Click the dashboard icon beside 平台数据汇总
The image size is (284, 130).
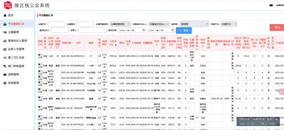pos(5,24)
